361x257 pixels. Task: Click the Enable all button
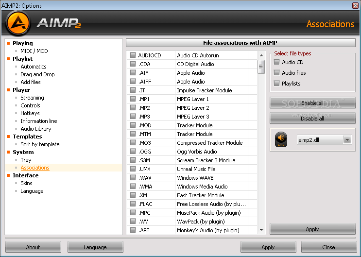312,103
